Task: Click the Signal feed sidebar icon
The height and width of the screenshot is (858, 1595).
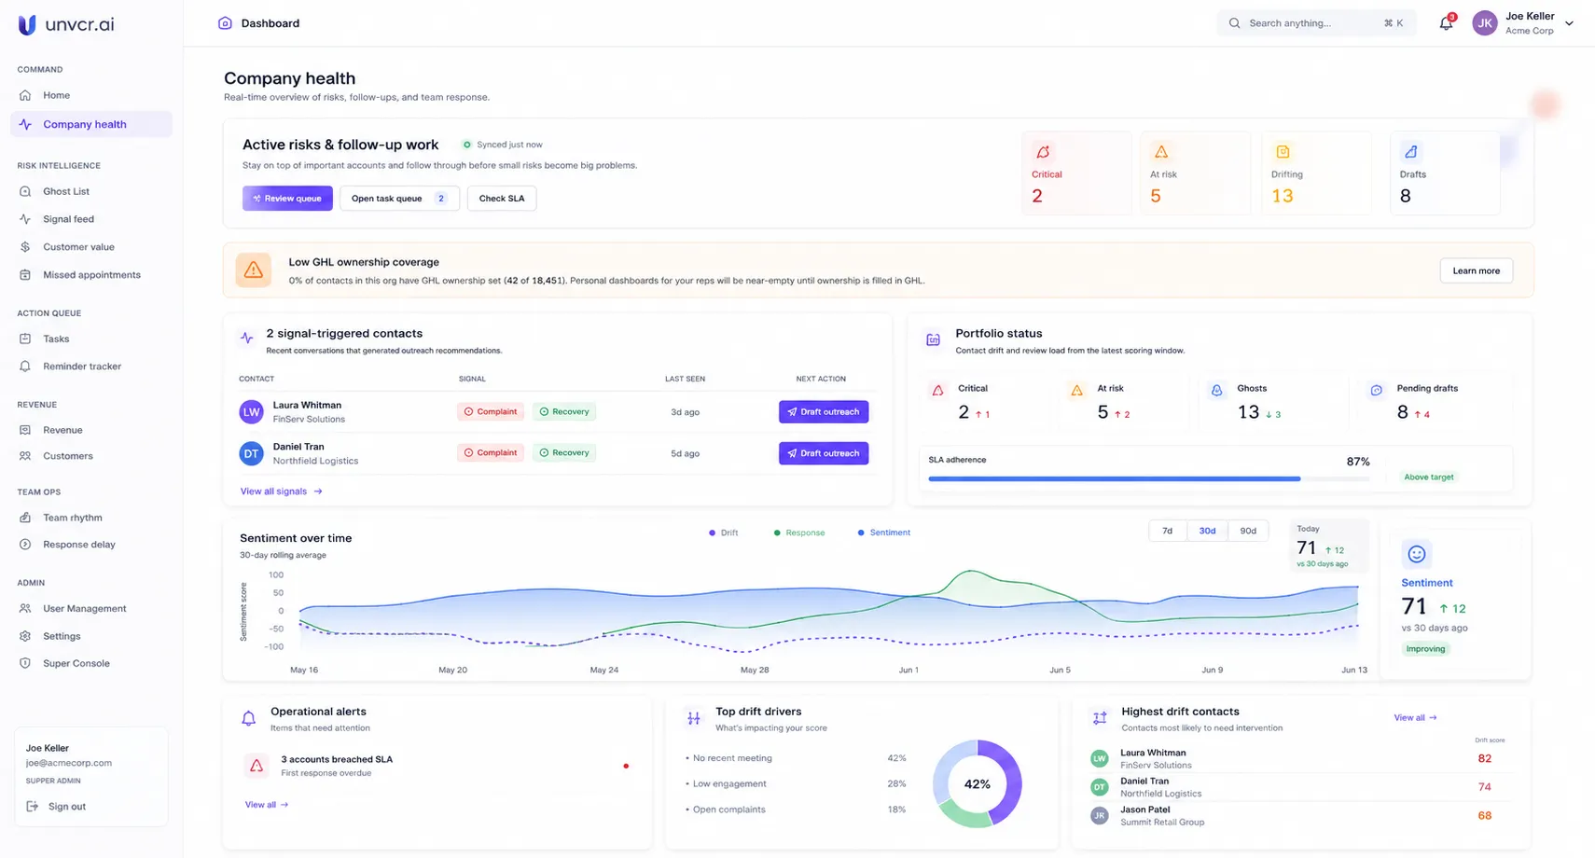Action: (x=25, y=219)
